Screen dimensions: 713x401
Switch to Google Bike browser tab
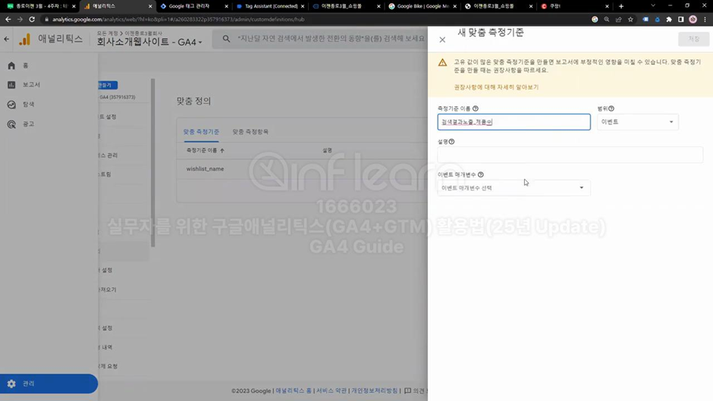coord(422,6)
